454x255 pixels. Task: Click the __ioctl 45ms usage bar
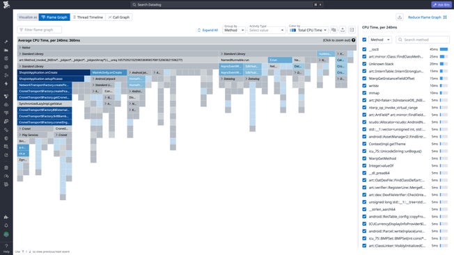coord(444,49)
